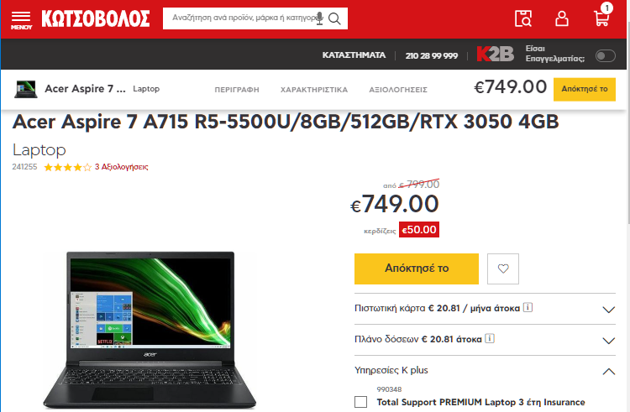Screen dimensions: 630x412
Task: Click the microphone voice search icon
Action: click(320, 18)
